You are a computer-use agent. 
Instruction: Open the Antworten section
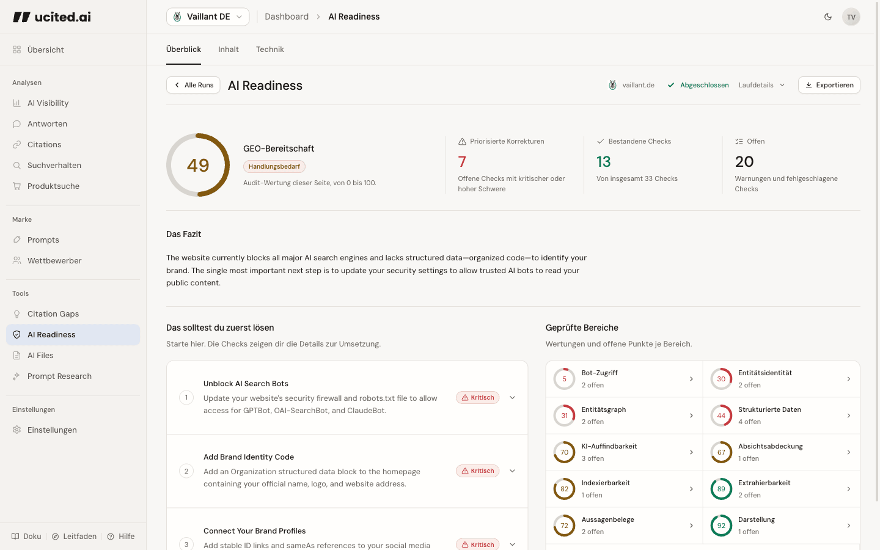[73, 124]
